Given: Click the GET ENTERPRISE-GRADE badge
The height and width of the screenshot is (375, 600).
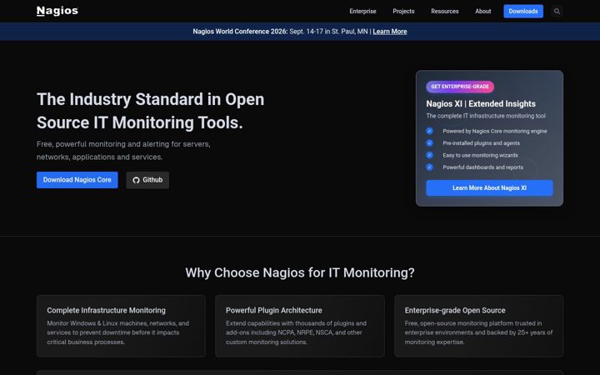Looking at the screenshot, I should pyautogui.click(x=460, y=87).
